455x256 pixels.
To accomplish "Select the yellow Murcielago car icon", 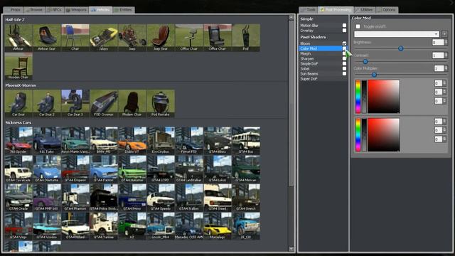I will point(218,226).
